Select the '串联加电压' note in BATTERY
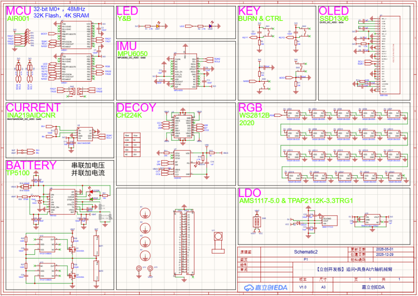 pyautogui.click(x=88, y=165)
